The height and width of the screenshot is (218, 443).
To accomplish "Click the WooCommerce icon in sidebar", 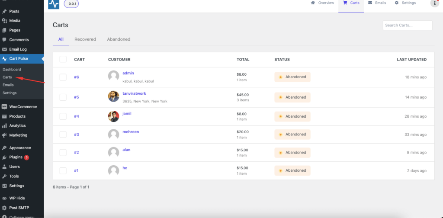I will tap(4, 107).
